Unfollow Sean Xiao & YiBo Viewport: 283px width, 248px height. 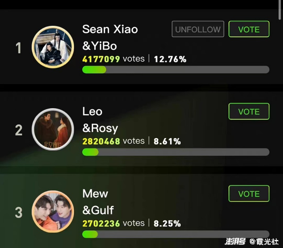click(198, 29)
